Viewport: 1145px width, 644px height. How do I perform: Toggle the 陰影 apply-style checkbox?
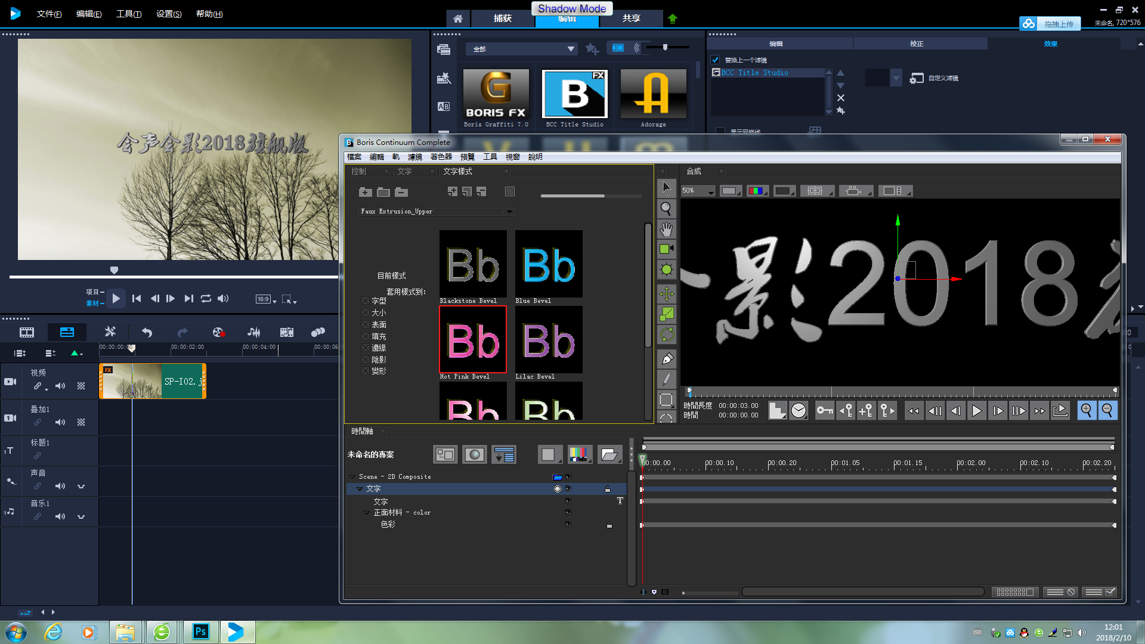click(x=366, y=360)
